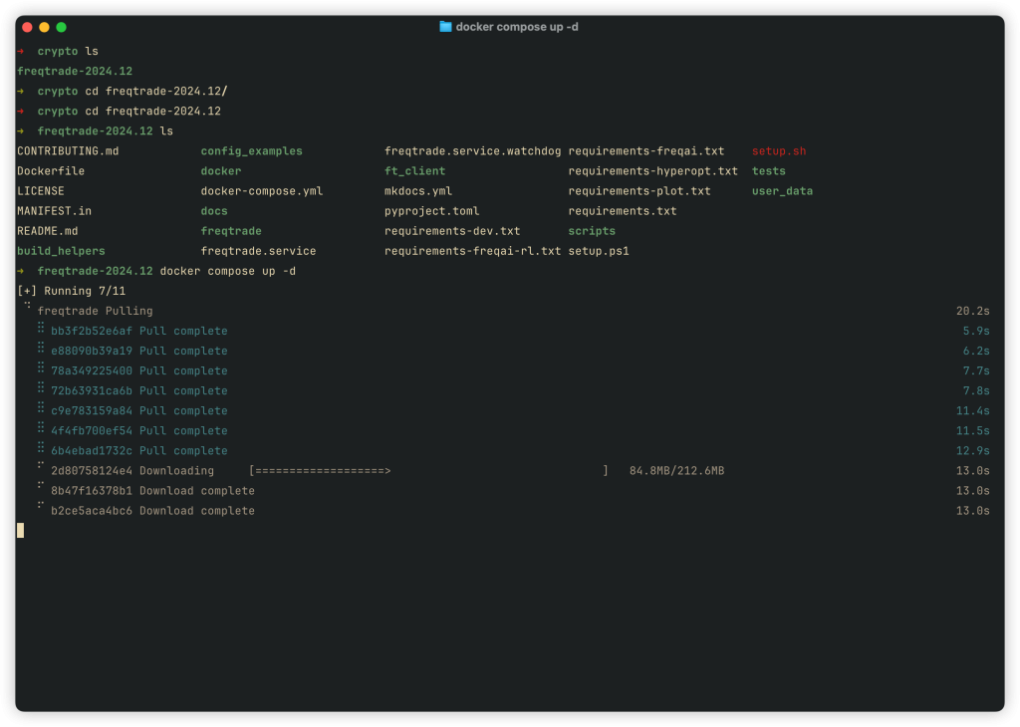This screenshot has width=1020, height=727.
Task: Click the download progress bar for 2d80758124e4
Action: tap(428, 470)
